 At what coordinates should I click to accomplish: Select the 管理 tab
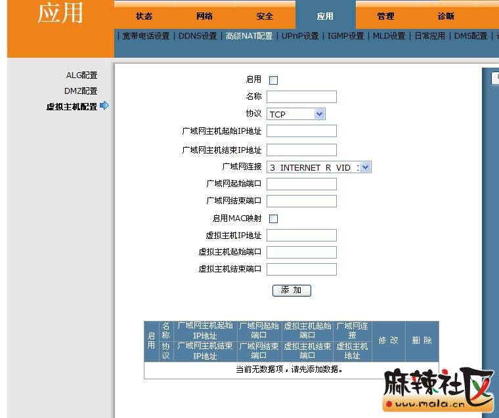coord(385,16)
